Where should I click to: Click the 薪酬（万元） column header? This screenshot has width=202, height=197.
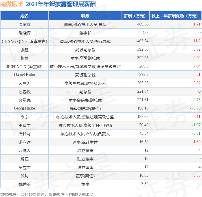136,16
